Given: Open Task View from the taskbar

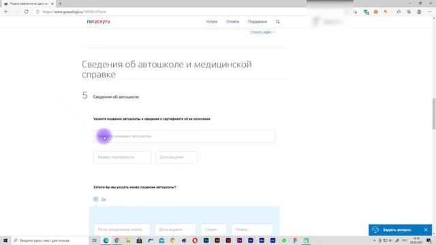Looking at the screenshot, I should point(95,240).
